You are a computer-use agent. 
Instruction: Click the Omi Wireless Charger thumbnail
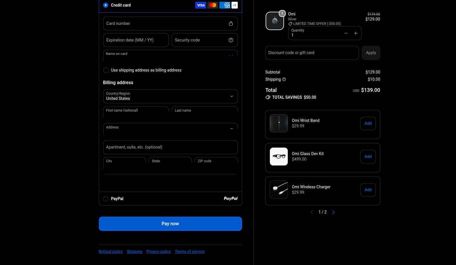279,190
